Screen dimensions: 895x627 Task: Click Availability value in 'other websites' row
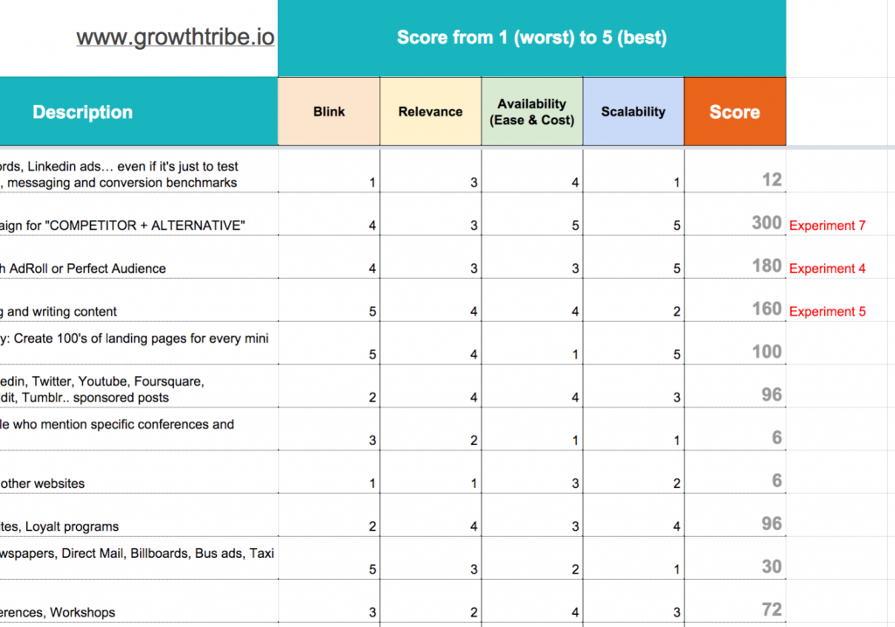tap(532, 472)
